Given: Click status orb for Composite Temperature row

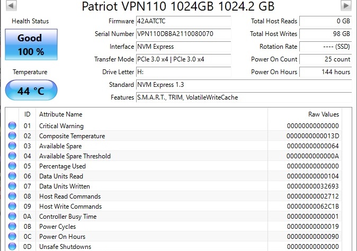Looking at the screenshot, I should click(12, 136).
